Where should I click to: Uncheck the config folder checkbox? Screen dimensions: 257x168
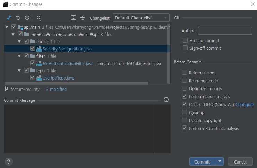(26, 41)
